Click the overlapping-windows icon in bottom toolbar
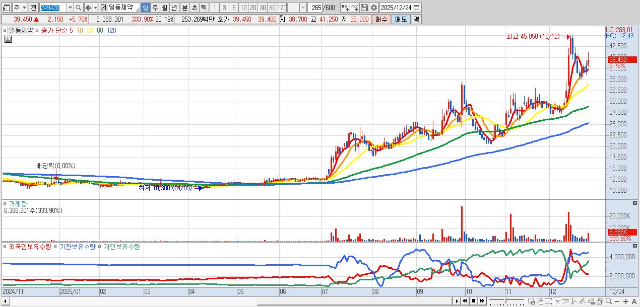Viewport: 640px width, 307px height. (540, 301)
